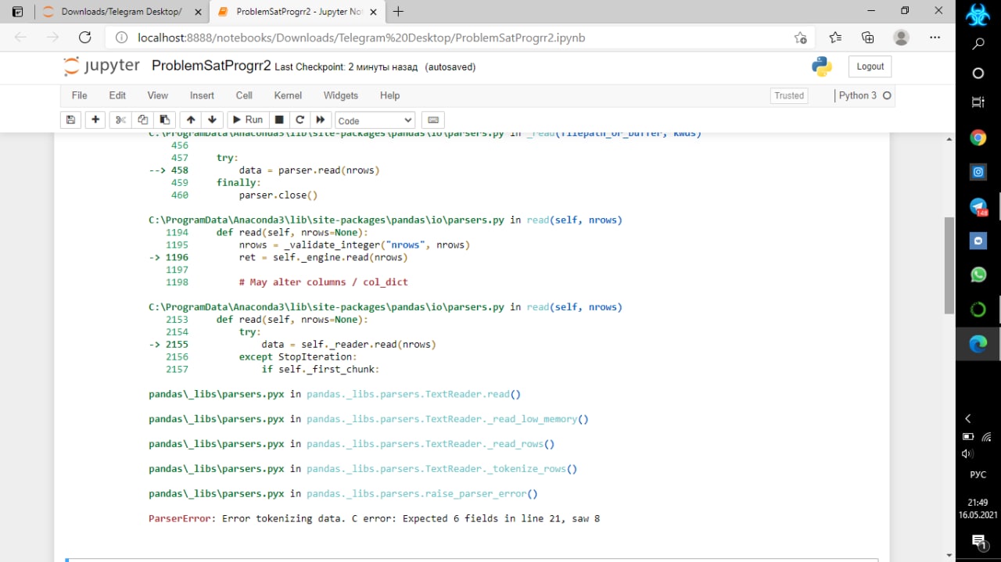The width and height of the screenshot is (1001, 562).
Task: Restart the kernel with the circular arrow icon
Action: click(x=300, y=120)
